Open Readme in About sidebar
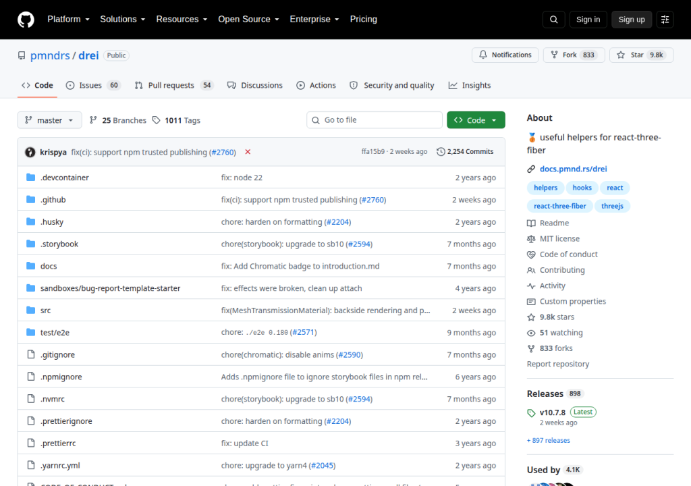This screenshot has height=486, width=691. [548, 223]
